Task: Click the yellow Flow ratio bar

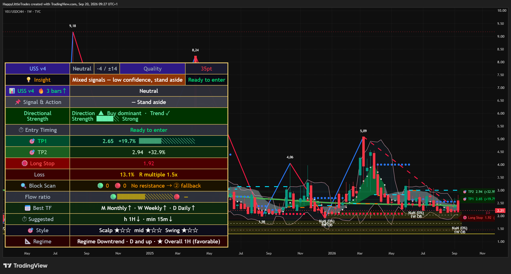Action: pos(145,197)
